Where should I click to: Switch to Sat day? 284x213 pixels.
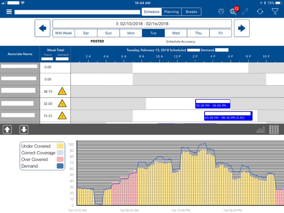tap(86, 33)
